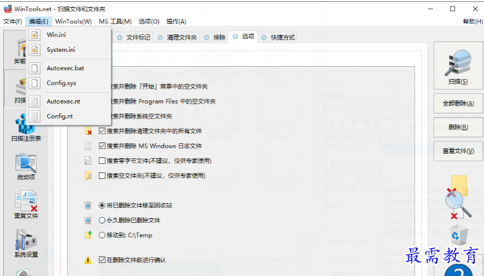Select 永久删除已删除文件 radio option
484x276 pixels.
tap(102, 220)
